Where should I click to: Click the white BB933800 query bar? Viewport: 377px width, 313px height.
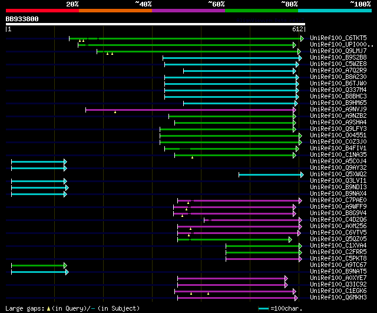coord(156,24)
